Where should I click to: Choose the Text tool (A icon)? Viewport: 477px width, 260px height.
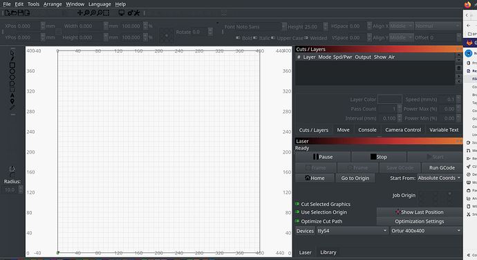point(12,95)
